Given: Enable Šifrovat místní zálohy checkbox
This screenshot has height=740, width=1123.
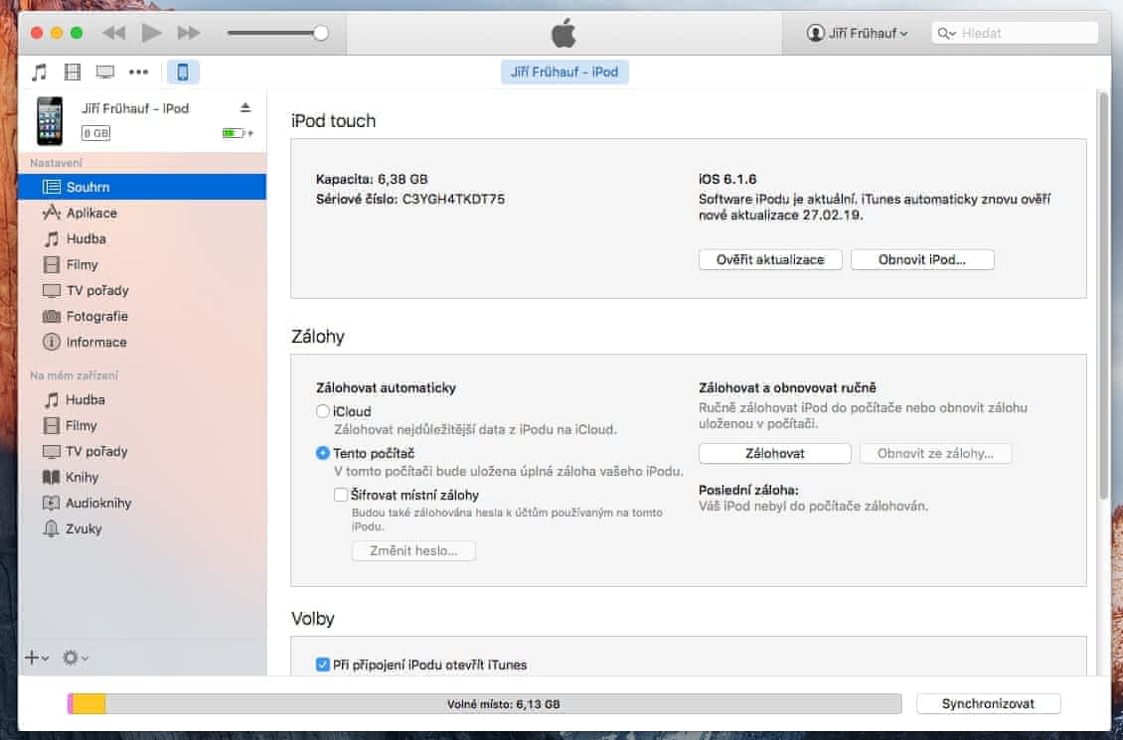Looking at the screenshot, I should click(341, 495).
